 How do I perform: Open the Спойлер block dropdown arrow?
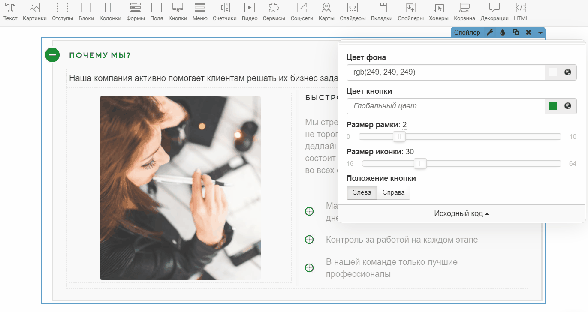click(x=540, y=33)
